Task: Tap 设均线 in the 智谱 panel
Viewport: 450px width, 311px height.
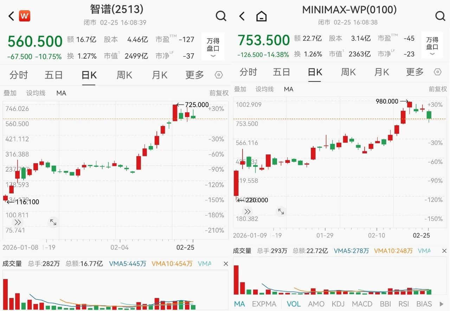Action: click(x=36, y=93)
